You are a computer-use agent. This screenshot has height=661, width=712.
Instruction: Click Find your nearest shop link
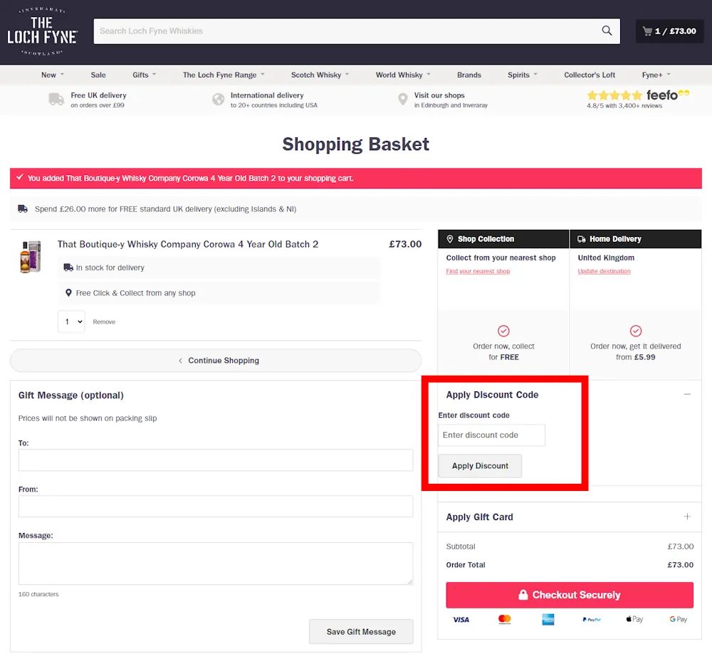tap(478, 271)
